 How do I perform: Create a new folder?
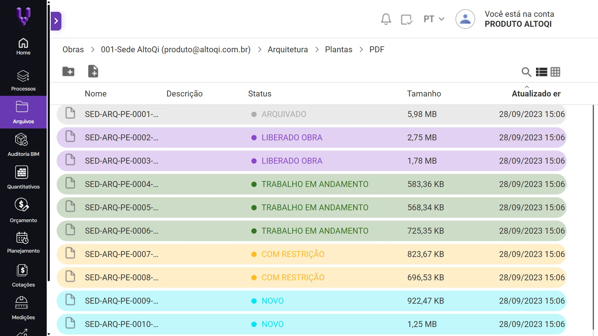click(68, 72)
